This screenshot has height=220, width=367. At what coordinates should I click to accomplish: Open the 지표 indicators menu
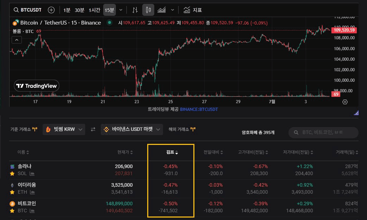(x=192, y=10)
